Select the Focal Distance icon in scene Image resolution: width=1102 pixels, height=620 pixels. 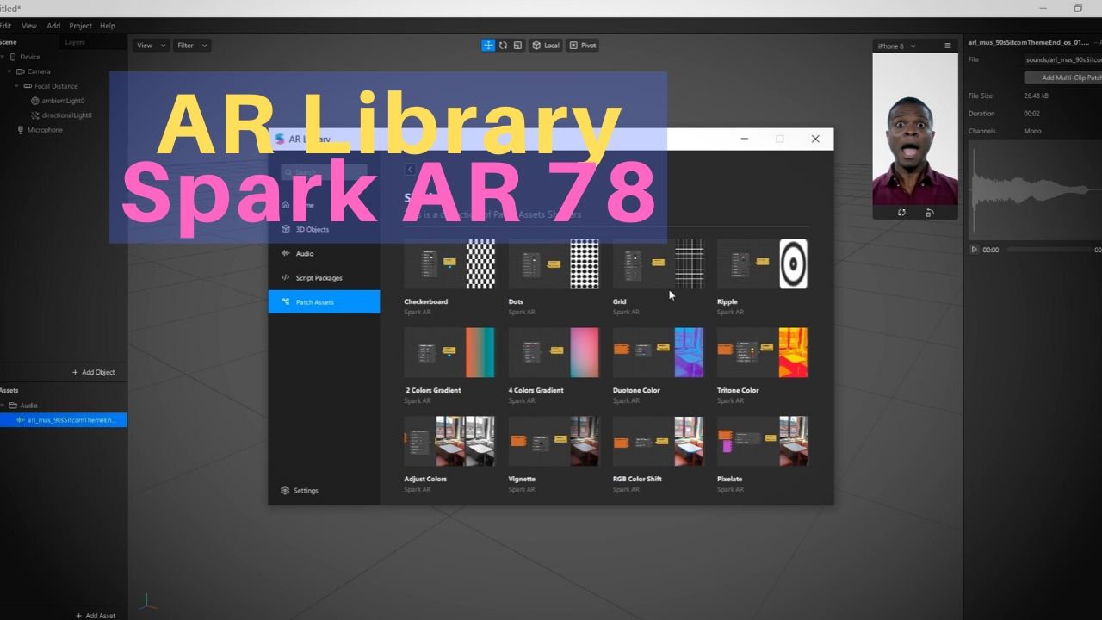(x=28, y=86)
